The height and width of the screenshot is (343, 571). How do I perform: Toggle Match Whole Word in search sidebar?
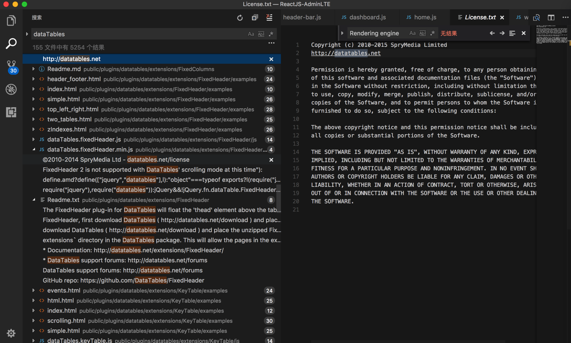(x=261, y=34)
